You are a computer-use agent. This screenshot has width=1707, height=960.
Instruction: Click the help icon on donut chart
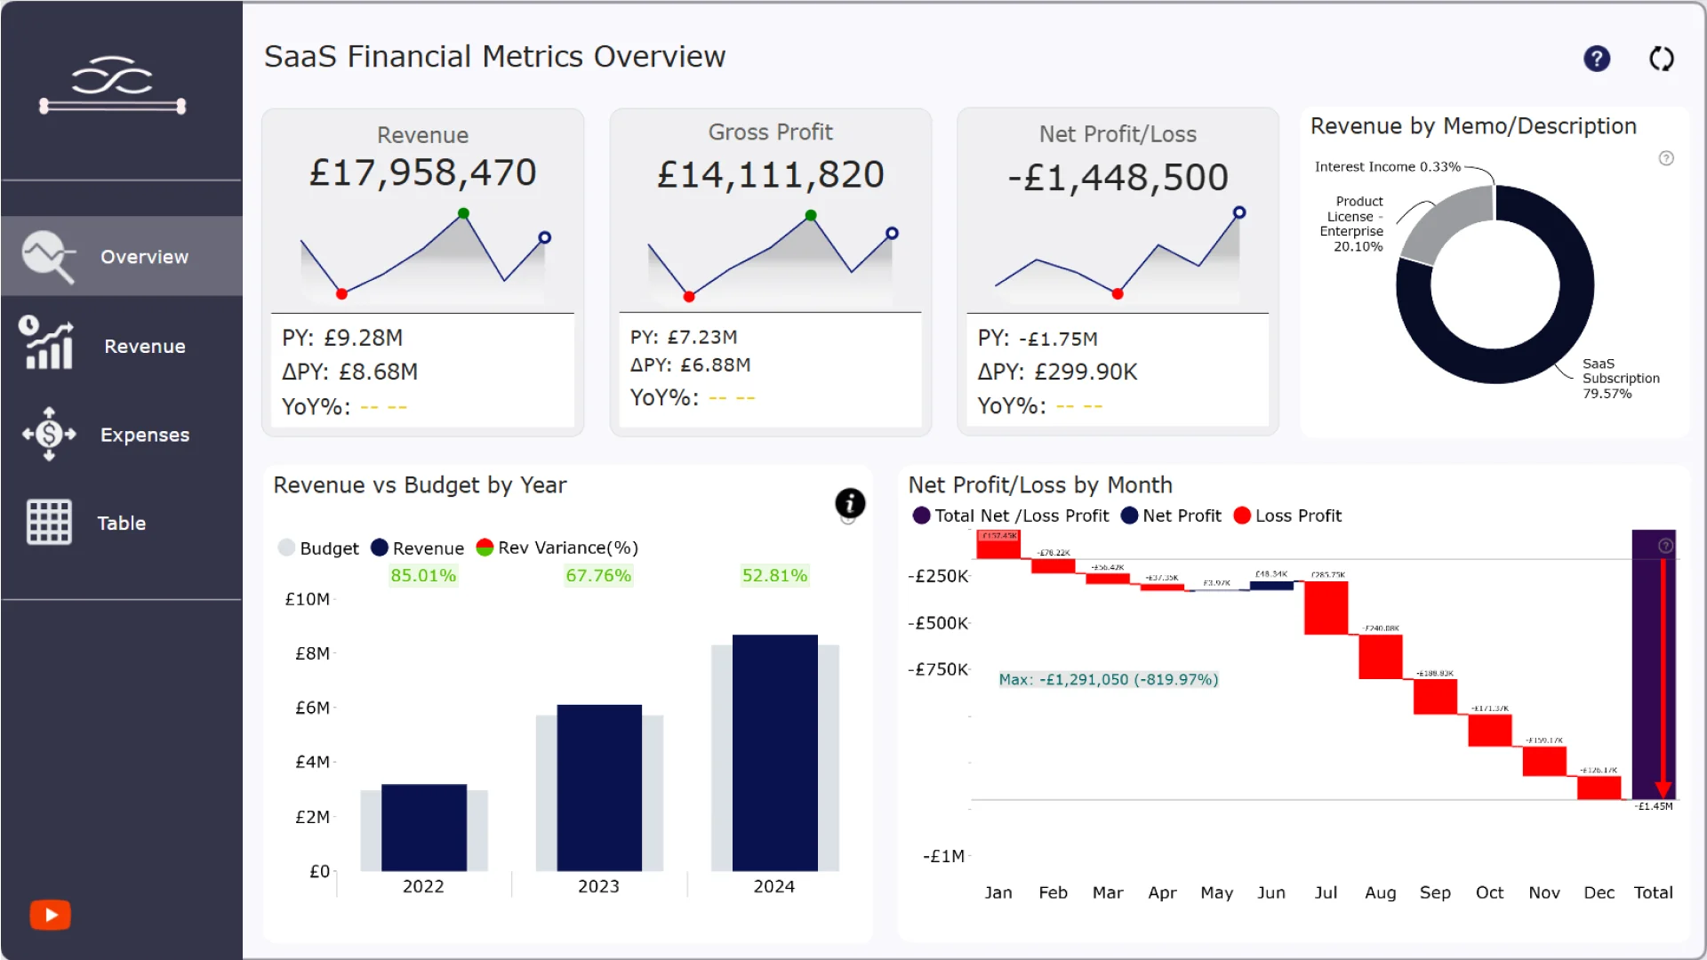(1666, 158)
